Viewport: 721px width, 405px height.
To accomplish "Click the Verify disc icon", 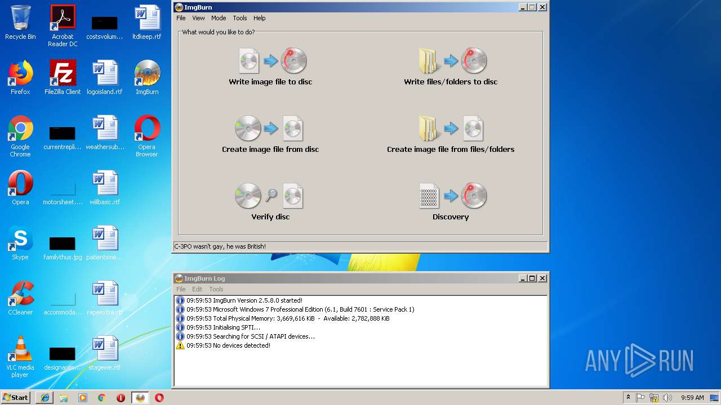I will click(x=269, y=195).
